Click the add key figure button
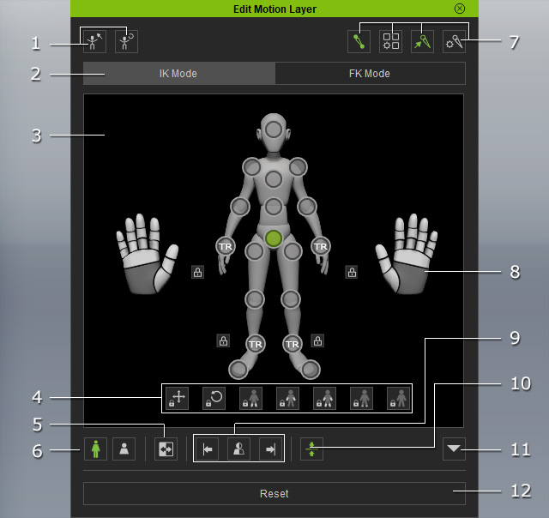 click(x=238, y=449)
